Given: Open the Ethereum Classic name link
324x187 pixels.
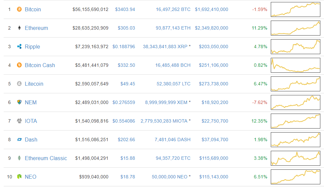Looking at the screenshot, I should point(46,158).
